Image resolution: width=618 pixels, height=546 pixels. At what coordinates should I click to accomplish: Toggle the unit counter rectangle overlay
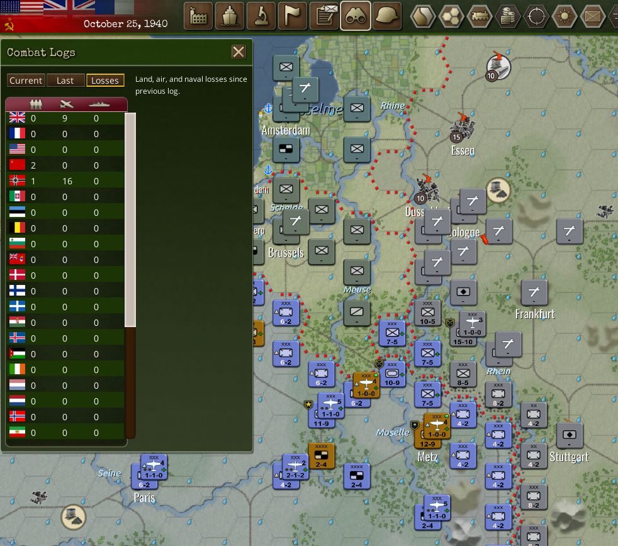pos(593,16)
